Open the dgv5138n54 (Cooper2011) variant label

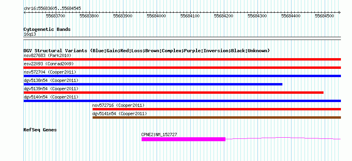coord(51,80)
